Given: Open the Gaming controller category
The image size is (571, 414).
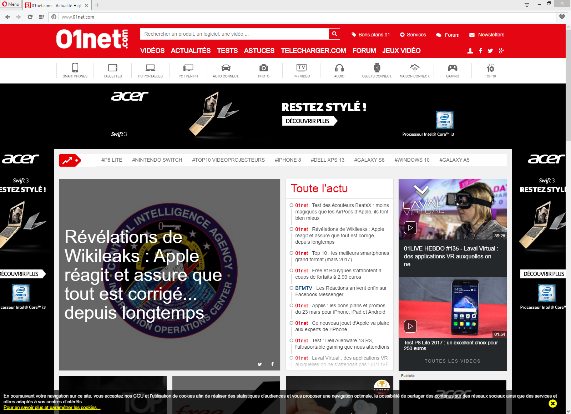Looking at the screenshot, I should [x=452, y=70].
